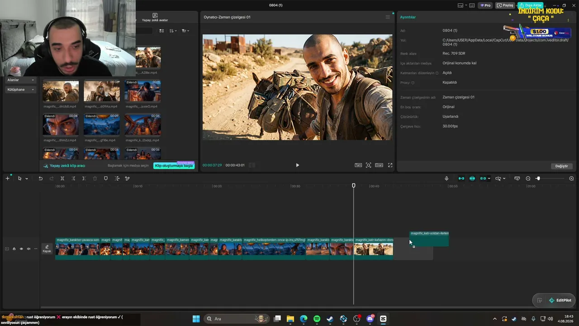The width and height of the screenshot is (579, 326).
Task: Delete the left part at playhead
Action: tap(73, 178)
